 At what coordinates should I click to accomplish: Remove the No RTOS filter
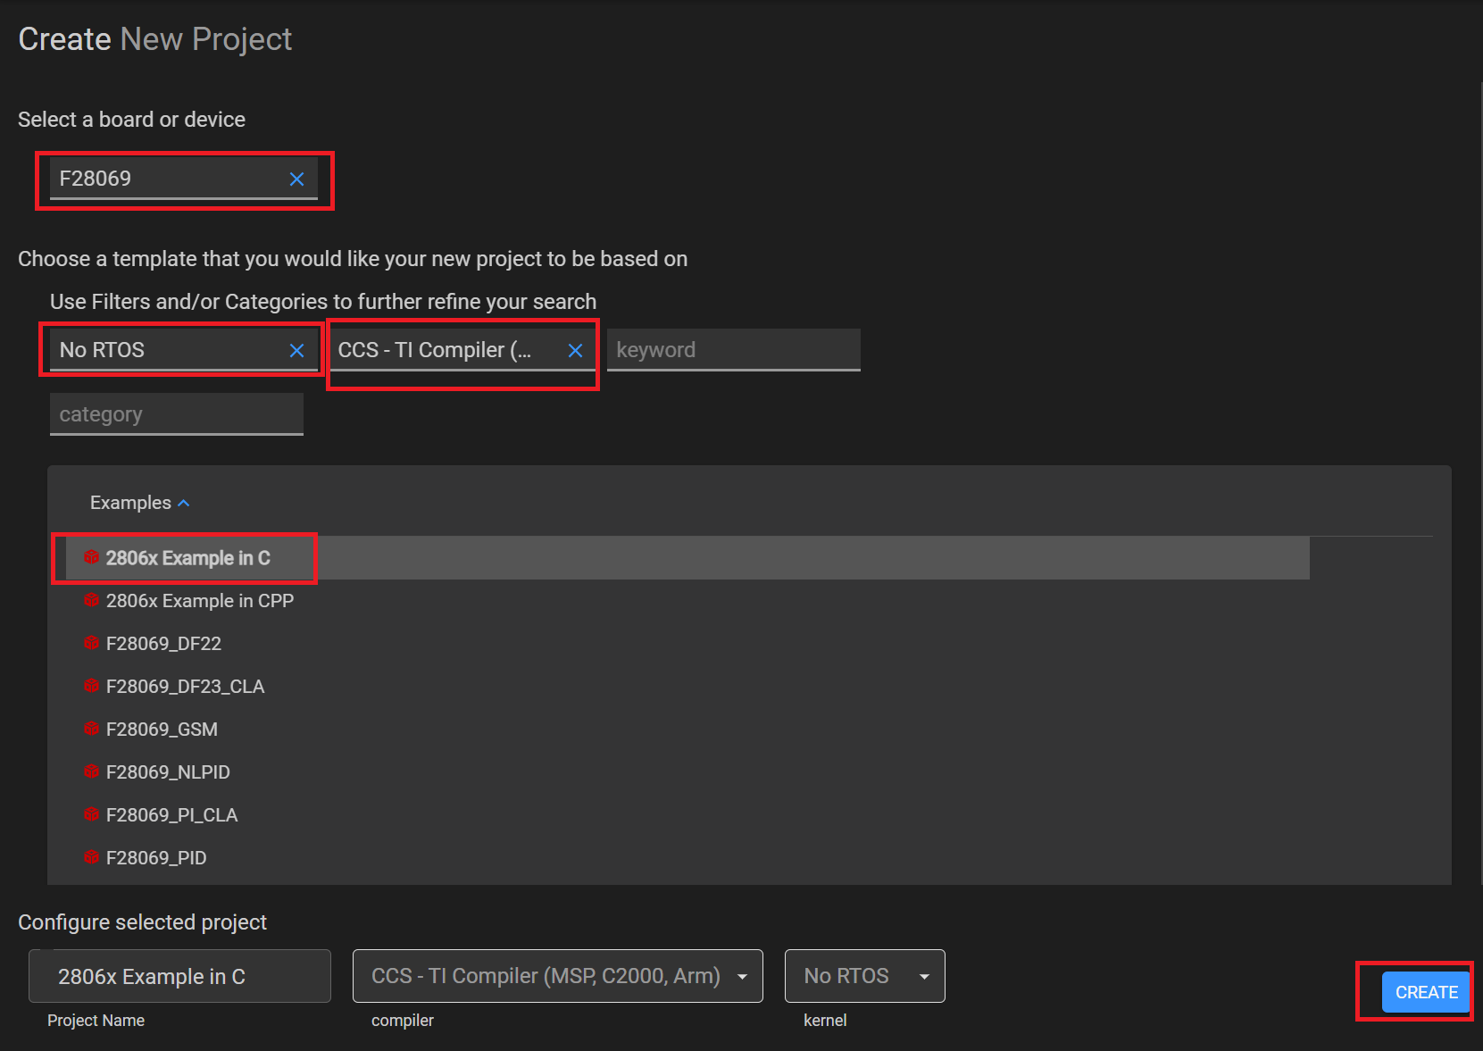point(296,350)
